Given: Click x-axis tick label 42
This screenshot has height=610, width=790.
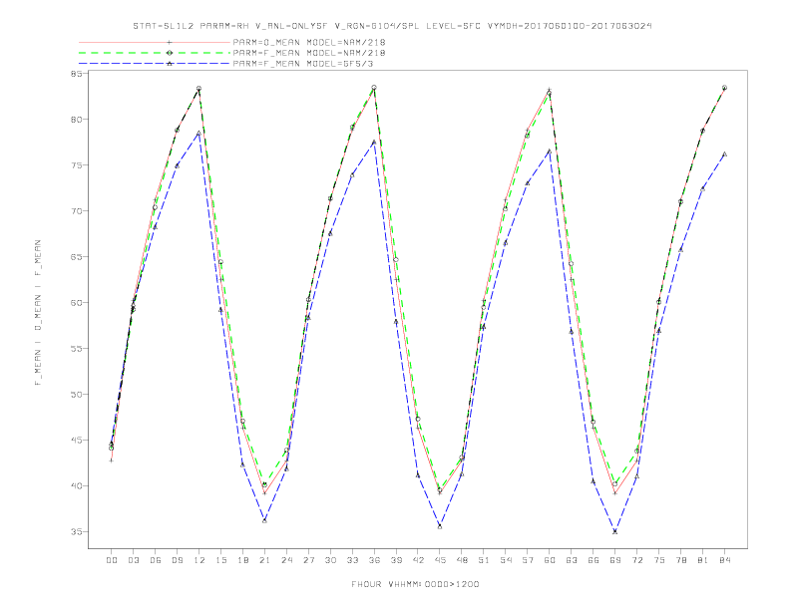Looking at the screenshot, I should (418, 560).
